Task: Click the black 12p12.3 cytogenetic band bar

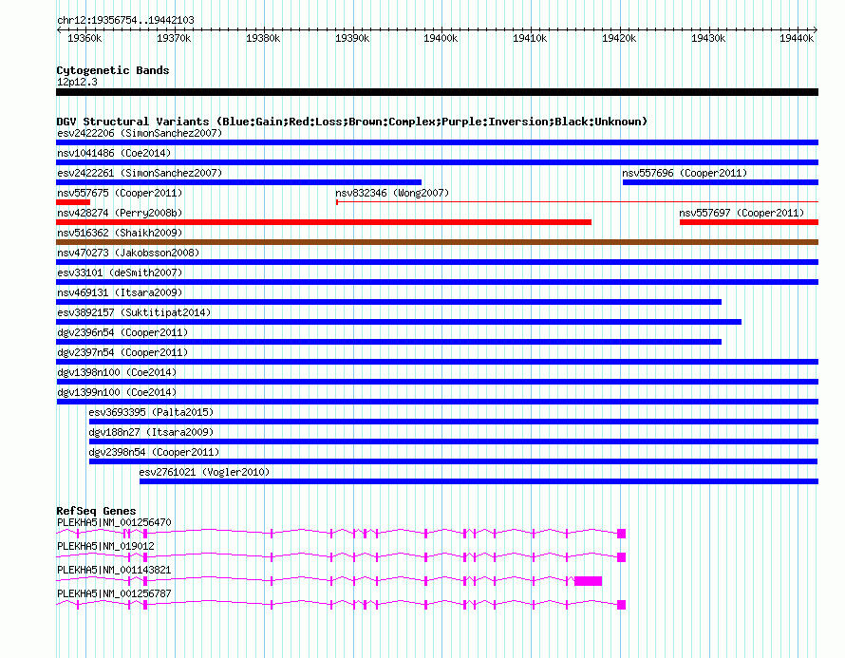Action: point(437,92)
